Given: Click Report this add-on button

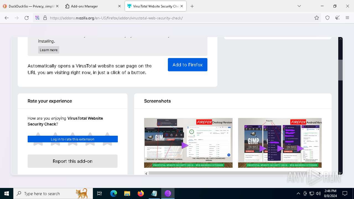Looking at the screenshot, I should point(72,161).
